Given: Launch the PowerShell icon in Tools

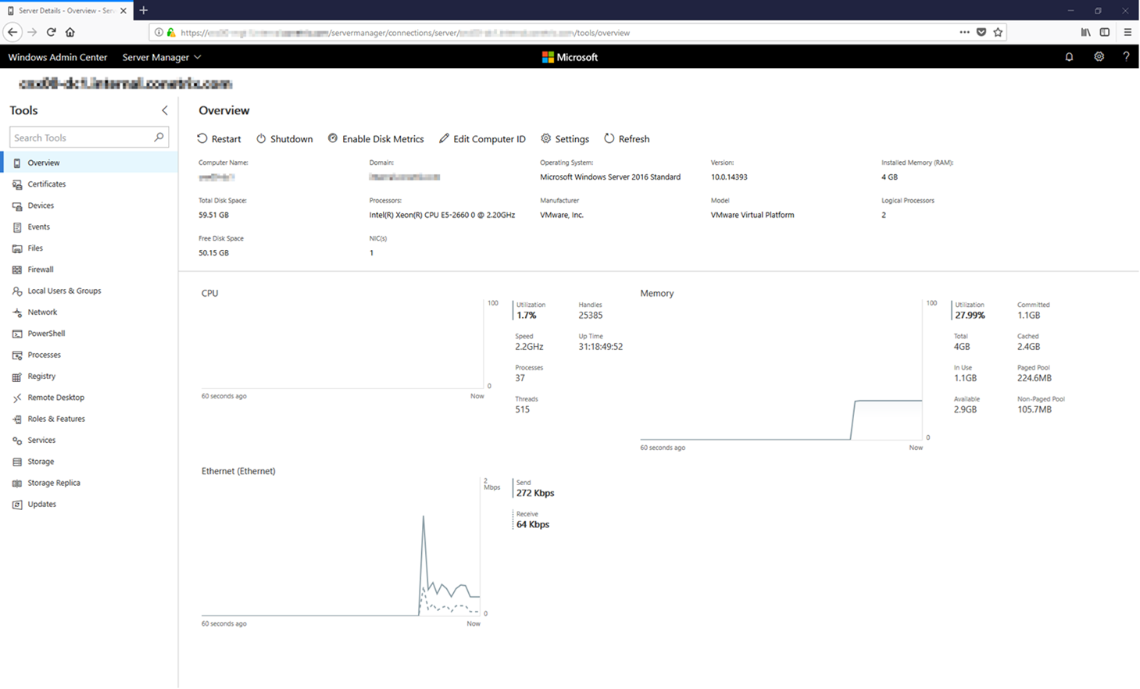Looking at the screenshot, I should click(17, 334).
